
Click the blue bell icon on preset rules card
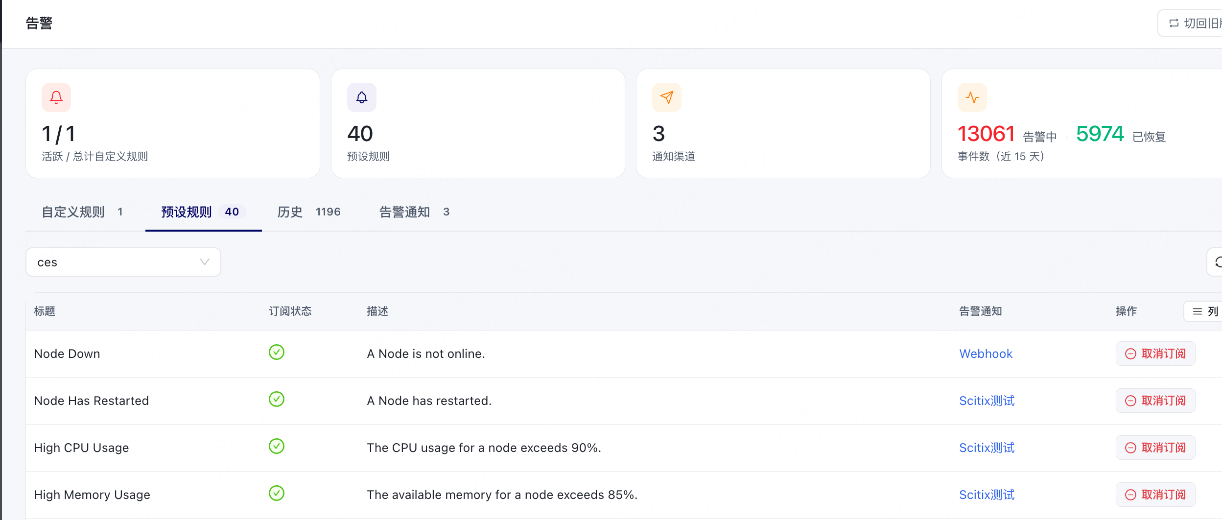pyautogui.click(x=362, y=97)
